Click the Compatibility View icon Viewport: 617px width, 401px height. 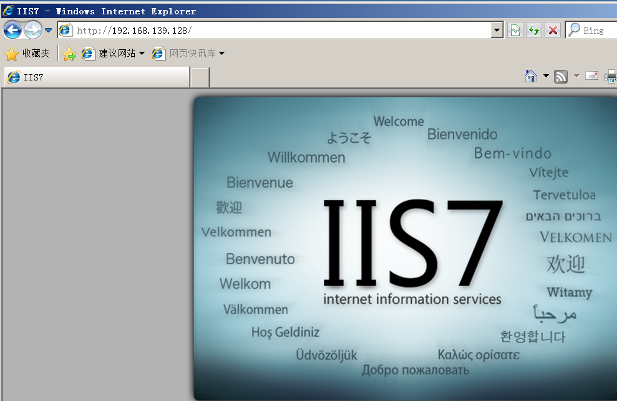coord(515,31)
